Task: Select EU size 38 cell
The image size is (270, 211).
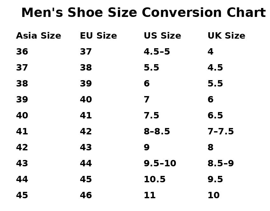Action: (86, 68)
